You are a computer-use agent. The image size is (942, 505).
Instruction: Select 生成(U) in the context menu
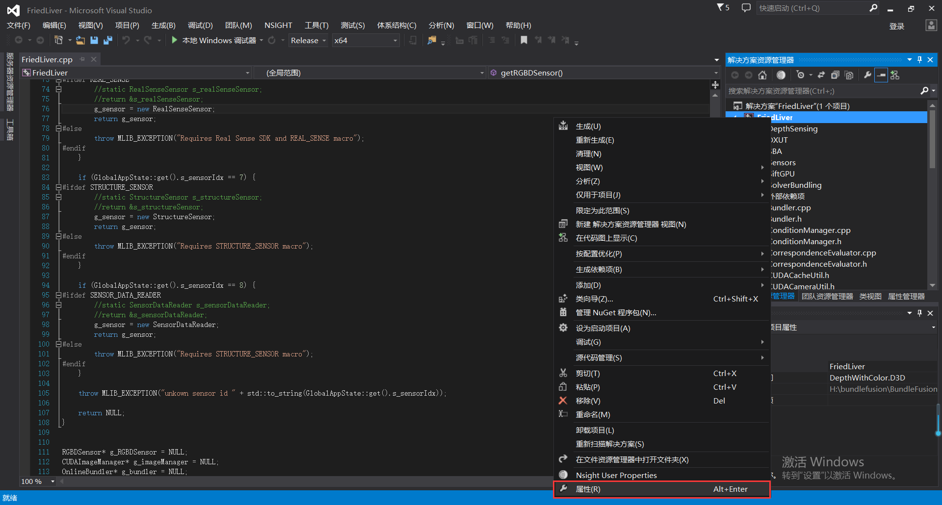point(662,126)
